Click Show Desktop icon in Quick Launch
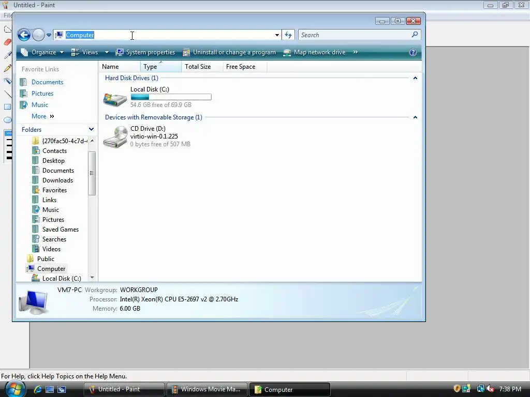 click(x=50, y=389)
